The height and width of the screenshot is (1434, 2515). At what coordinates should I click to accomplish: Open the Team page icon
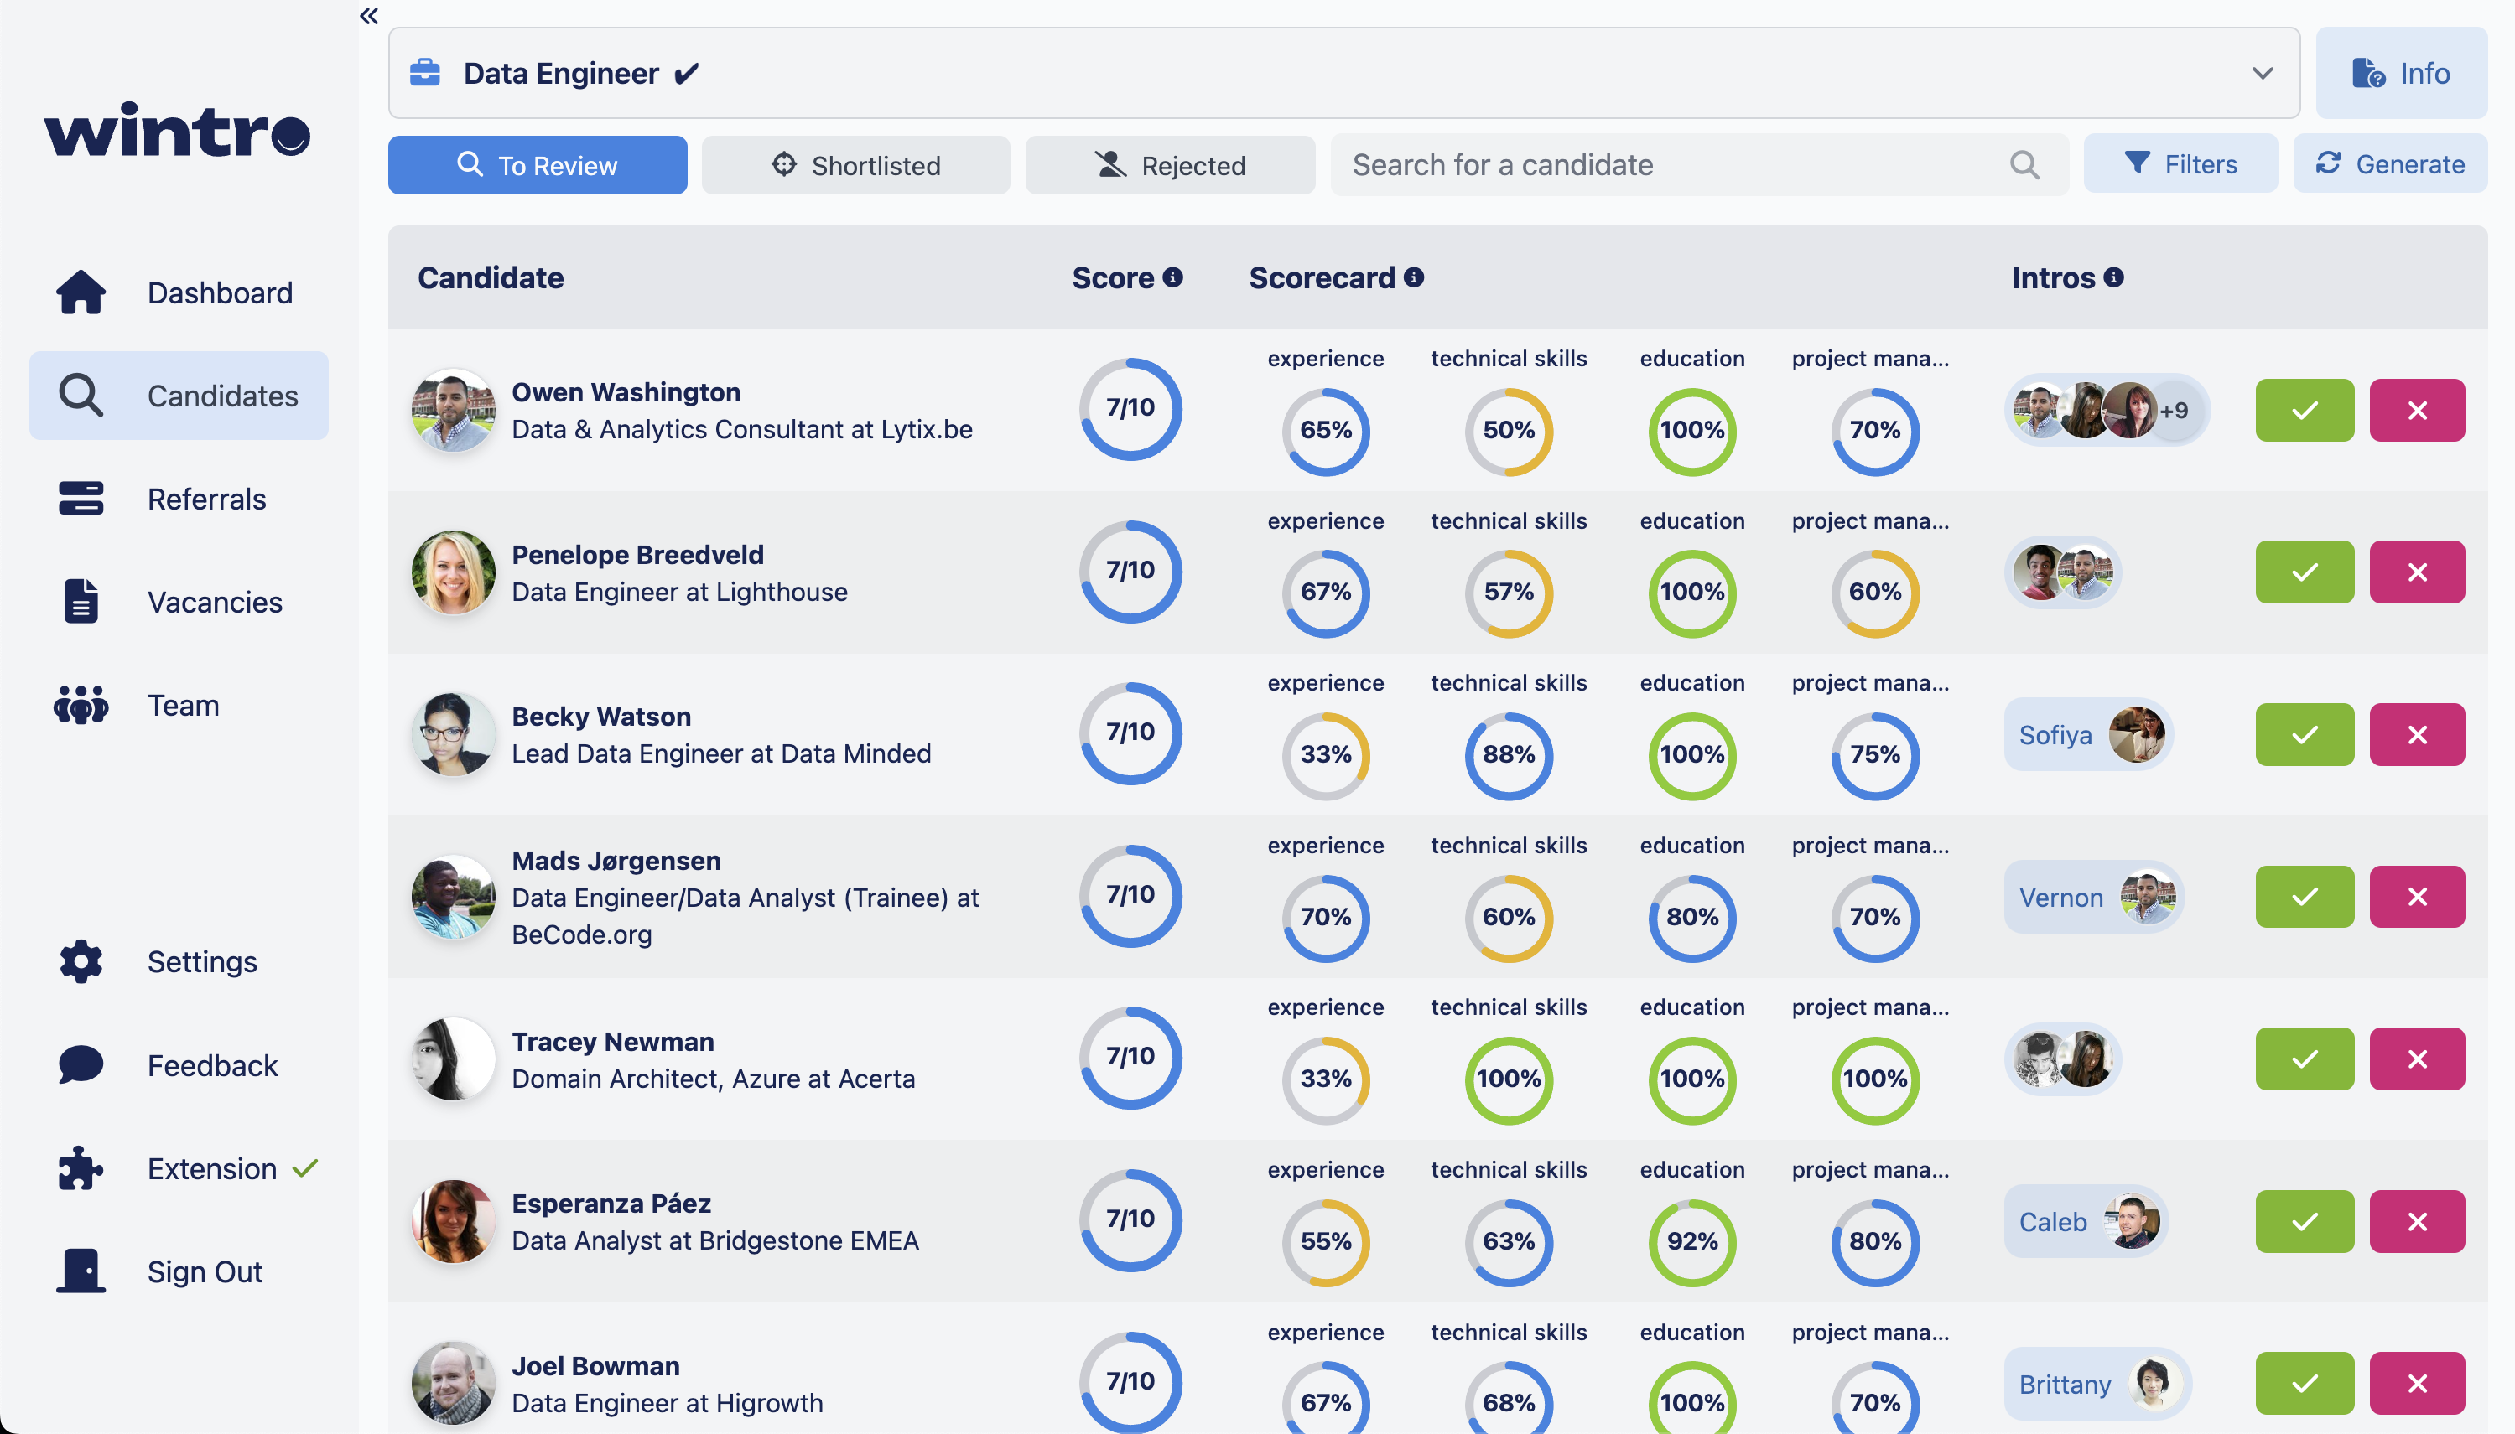click(81, 705)
